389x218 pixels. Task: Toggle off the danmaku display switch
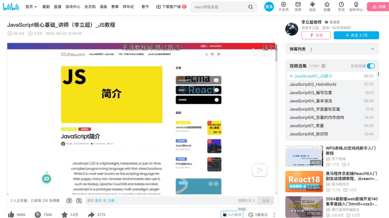coord(69,200)
